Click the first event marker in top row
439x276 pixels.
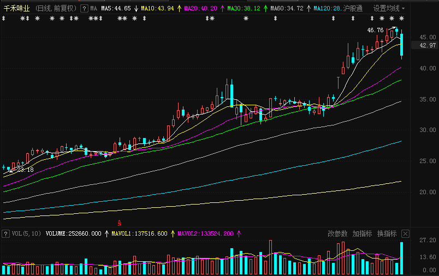coord(4,19)
